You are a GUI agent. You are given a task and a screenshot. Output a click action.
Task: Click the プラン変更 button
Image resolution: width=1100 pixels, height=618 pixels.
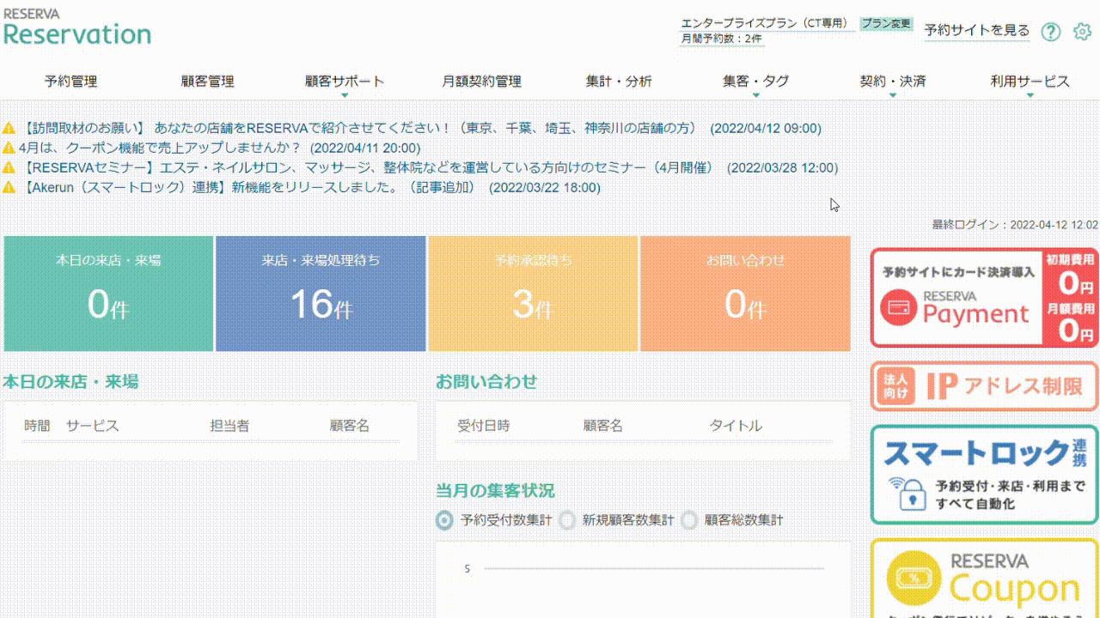886,24
